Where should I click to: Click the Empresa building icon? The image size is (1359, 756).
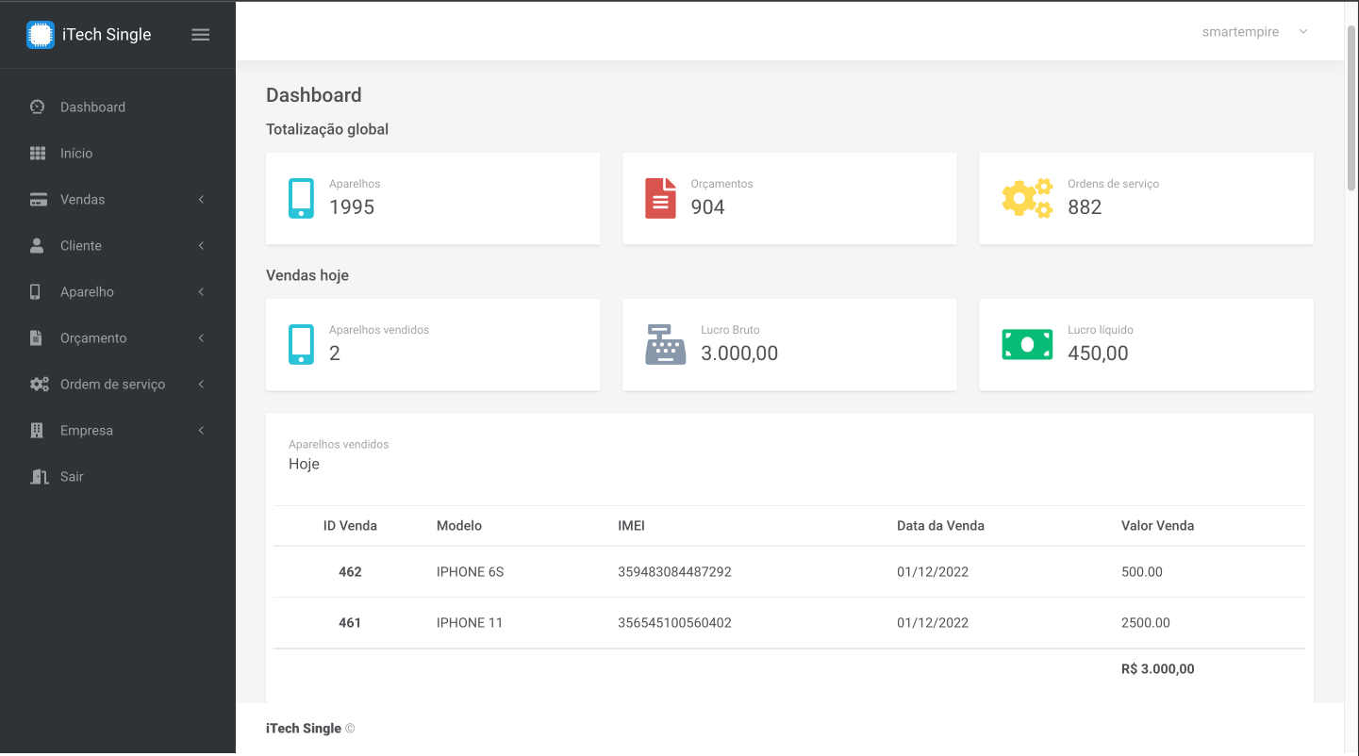[37, 430]
